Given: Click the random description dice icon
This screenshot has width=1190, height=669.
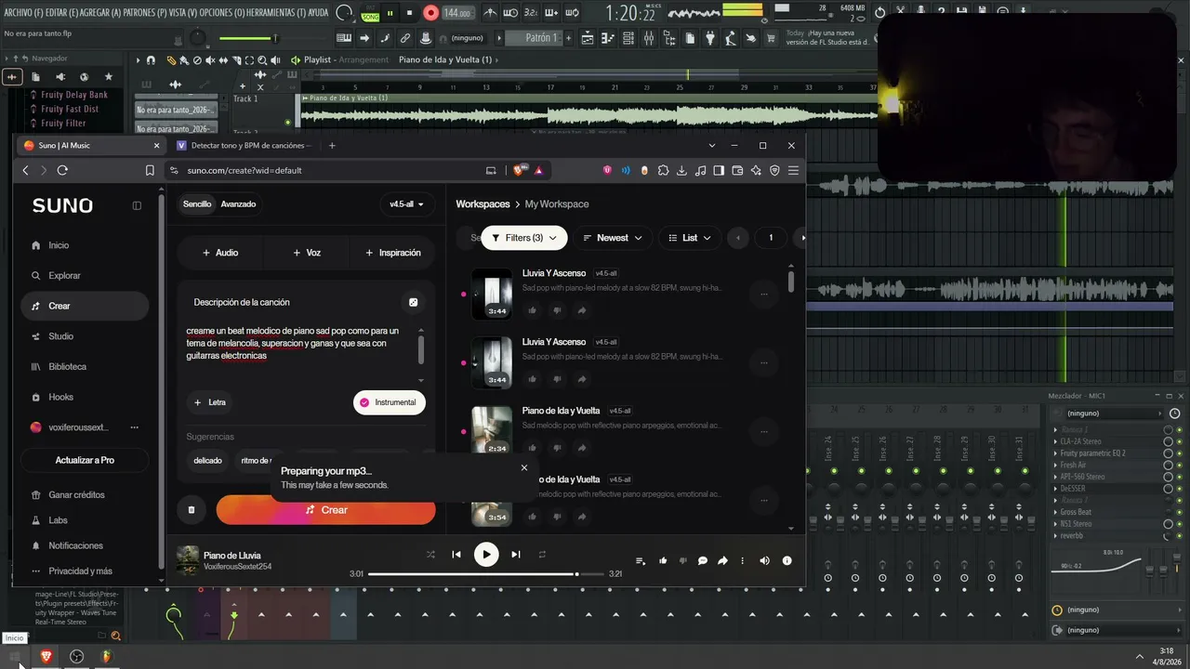Looking at the screenshot, I should tap(414, 302).
